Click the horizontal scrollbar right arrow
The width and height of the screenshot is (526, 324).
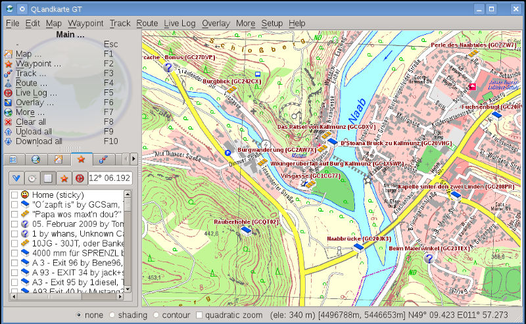click(120, 296)
